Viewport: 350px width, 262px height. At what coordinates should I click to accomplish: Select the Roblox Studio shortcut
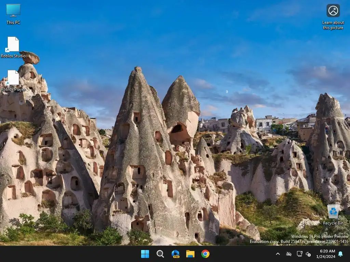(x=13, y=47)
